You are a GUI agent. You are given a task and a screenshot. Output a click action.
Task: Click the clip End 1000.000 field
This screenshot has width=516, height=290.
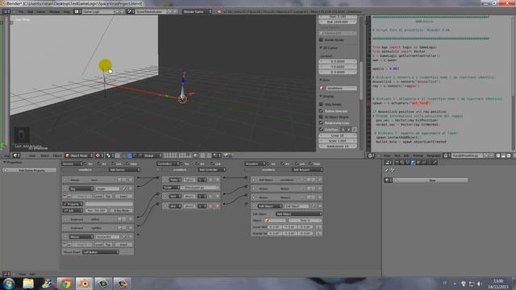(x=338, y=22)
